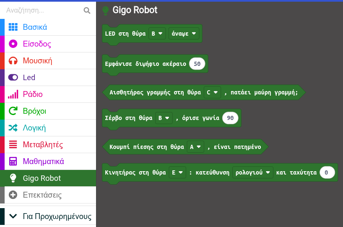The height and width of the screenshot is (227, 343).
Task: Open the motor direction ρολογιού dropdown
Action: pyautogui.click(x=252, y=172)
